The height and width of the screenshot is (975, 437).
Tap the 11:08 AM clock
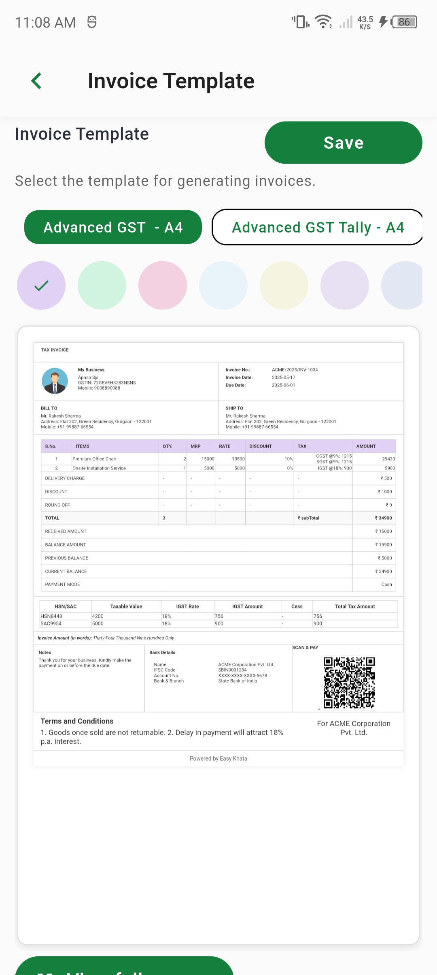coord(45,23)
